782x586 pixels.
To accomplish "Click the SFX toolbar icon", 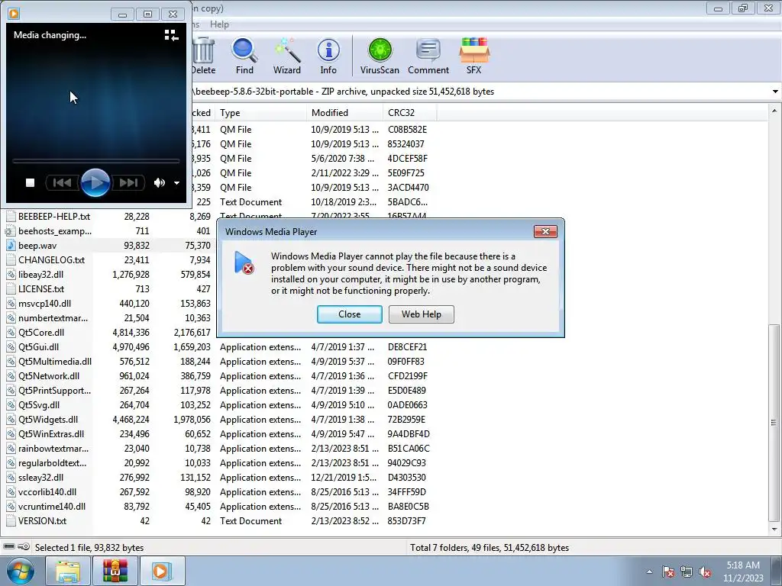I will click(473, 56).
